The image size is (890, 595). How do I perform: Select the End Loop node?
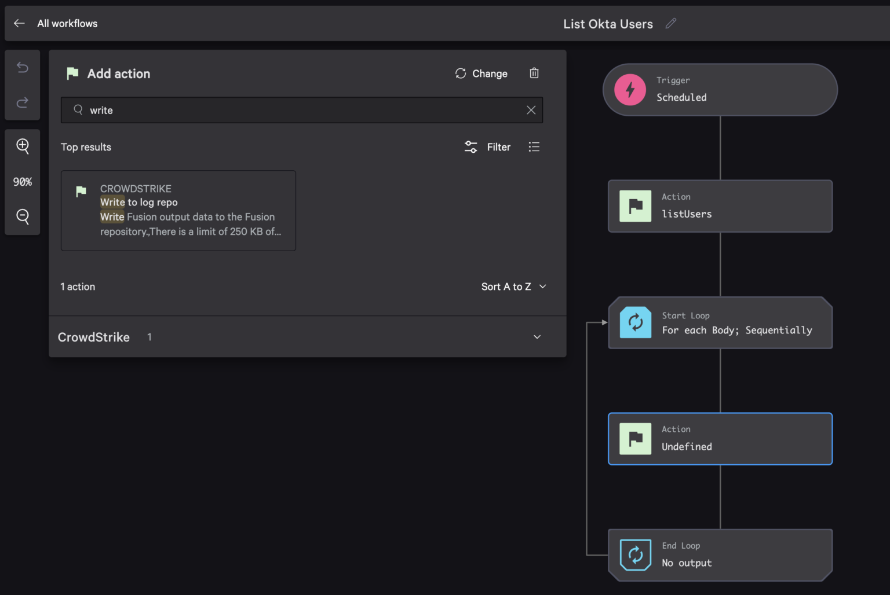(720, 554)
